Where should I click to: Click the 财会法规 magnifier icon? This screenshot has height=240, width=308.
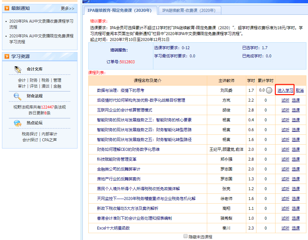(x=17, y=96)
